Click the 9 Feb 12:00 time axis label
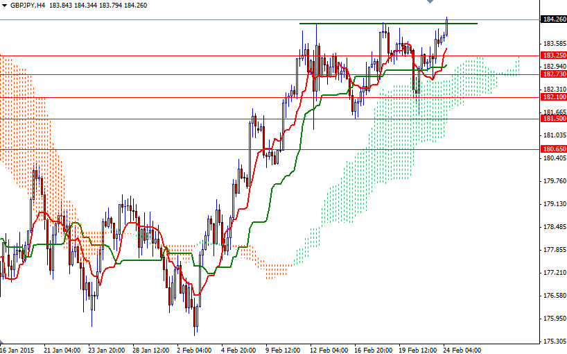Image resolution: width=567 pixels, height=354 pixels. click(x=283, y=350)
